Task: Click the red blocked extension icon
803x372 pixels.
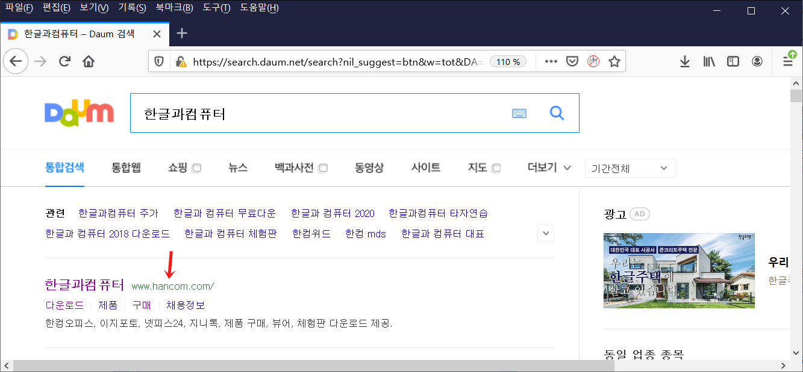Action: [x=593, y=61]
